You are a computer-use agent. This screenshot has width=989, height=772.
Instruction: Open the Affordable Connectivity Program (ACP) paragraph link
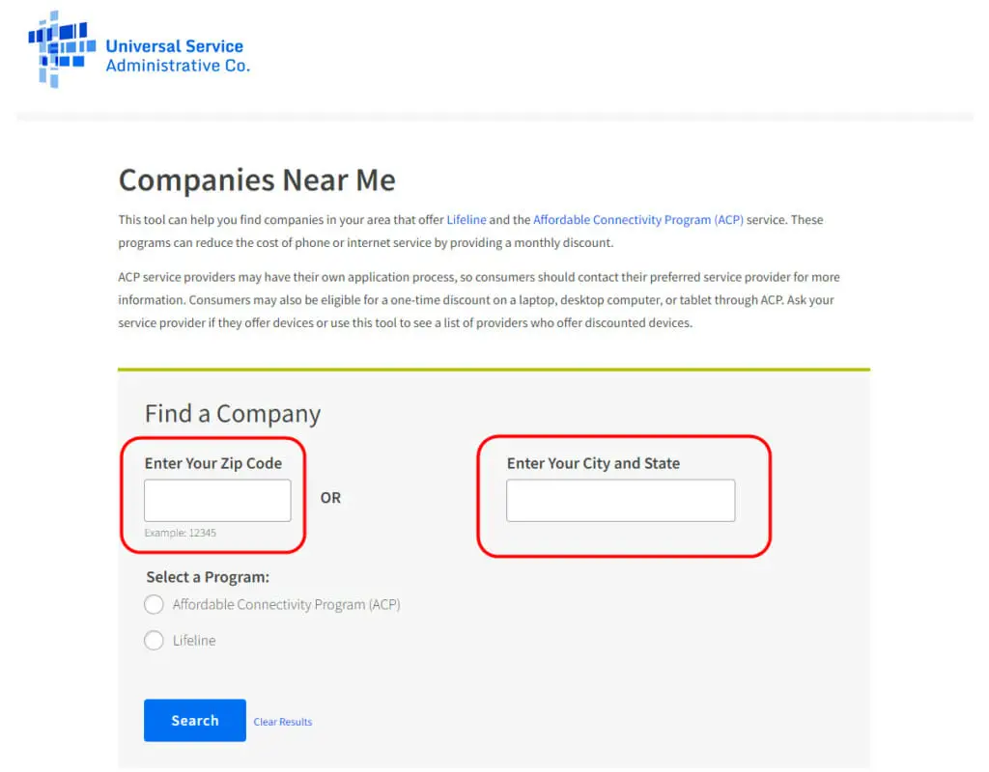637,220
